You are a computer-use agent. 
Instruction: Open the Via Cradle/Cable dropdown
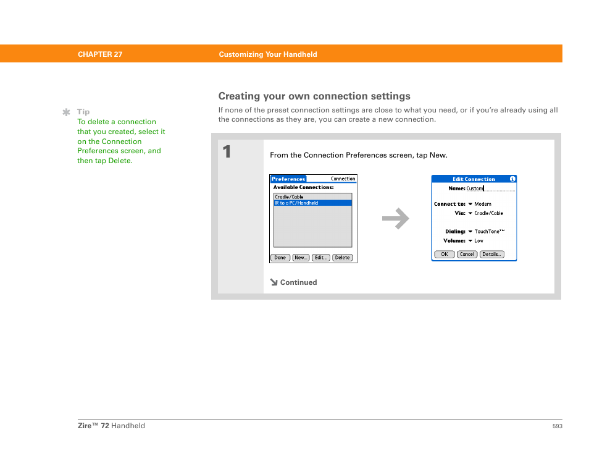(485, 213)
